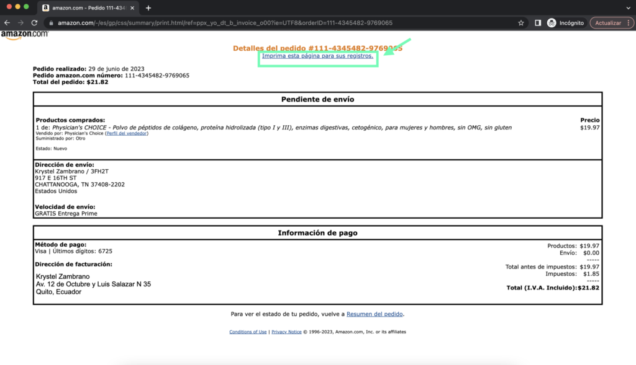Open the tab search chevron at top right

(630, 9)
